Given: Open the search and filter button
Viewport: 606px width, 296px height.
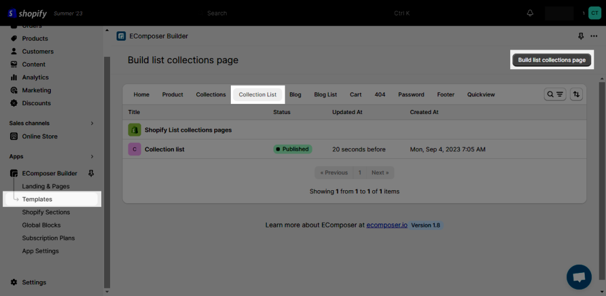Looking at the screenshot, I should click(555, 94).
